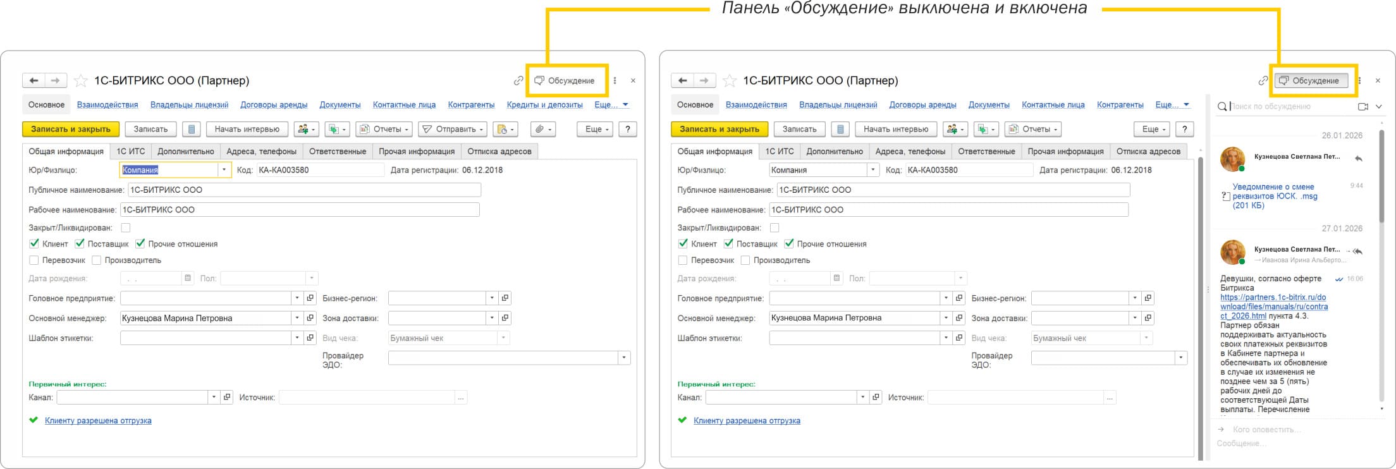Open people icon dropdown in right window toolbar

pos(955,129)
